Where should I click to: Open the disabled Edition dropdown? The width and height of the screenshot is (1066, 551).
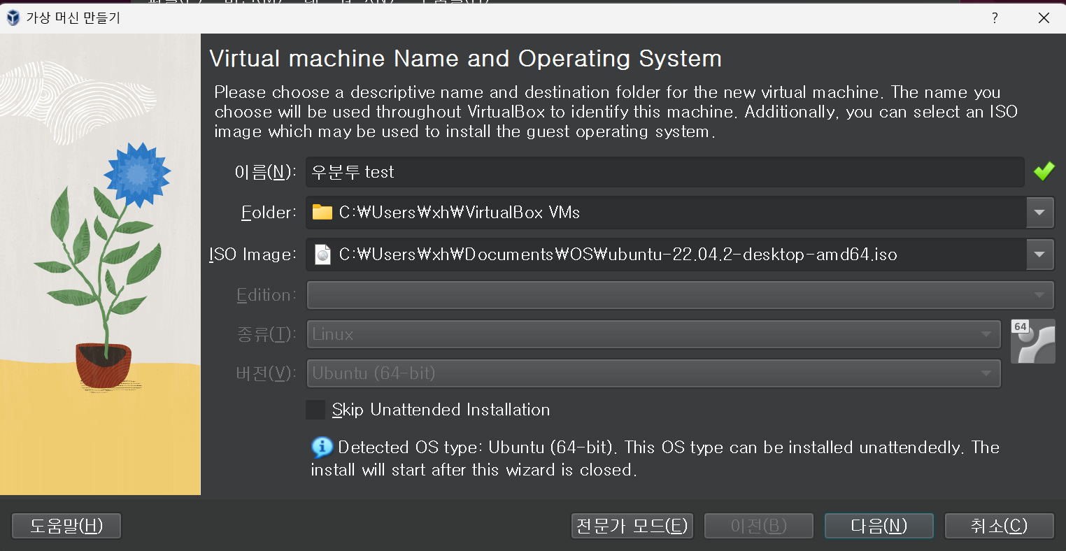680,295
